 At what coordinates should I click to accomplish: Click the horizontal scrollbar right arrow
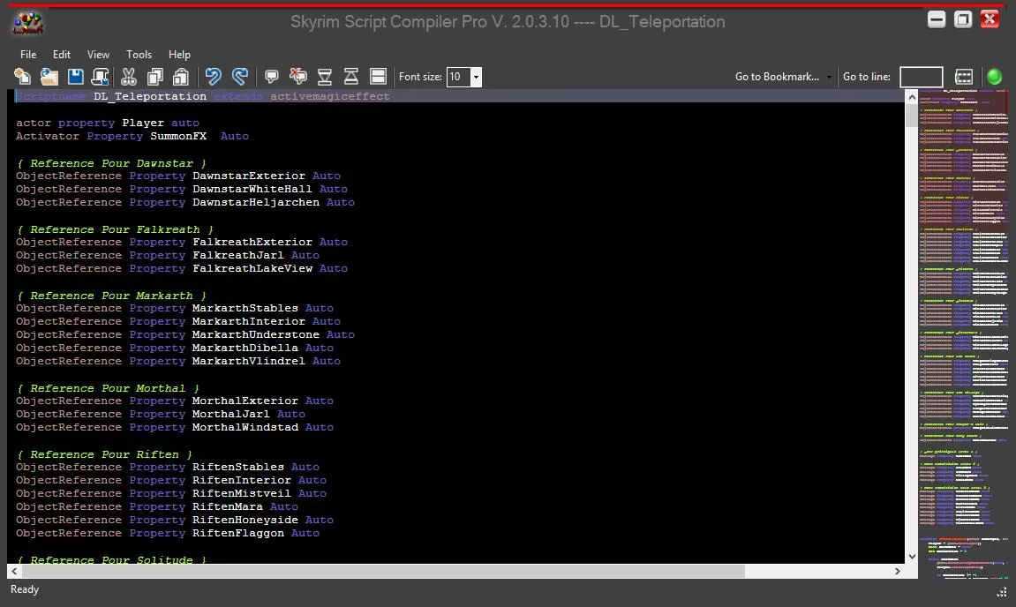coord(898,572)
